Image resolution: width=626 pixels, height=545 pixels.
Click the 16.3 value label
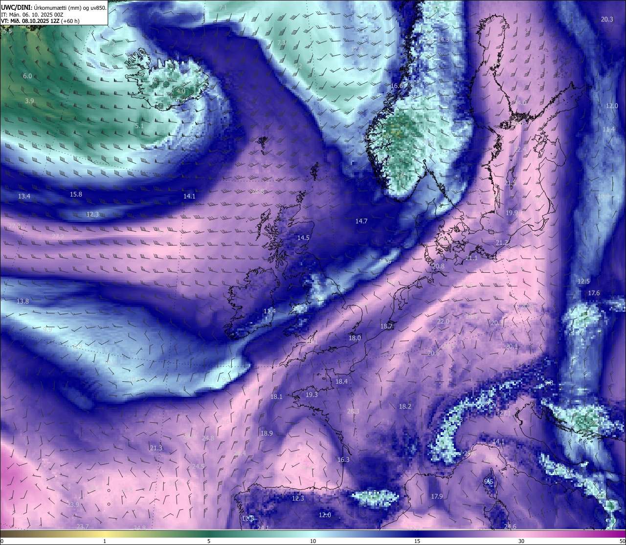[x=343, y=460]
